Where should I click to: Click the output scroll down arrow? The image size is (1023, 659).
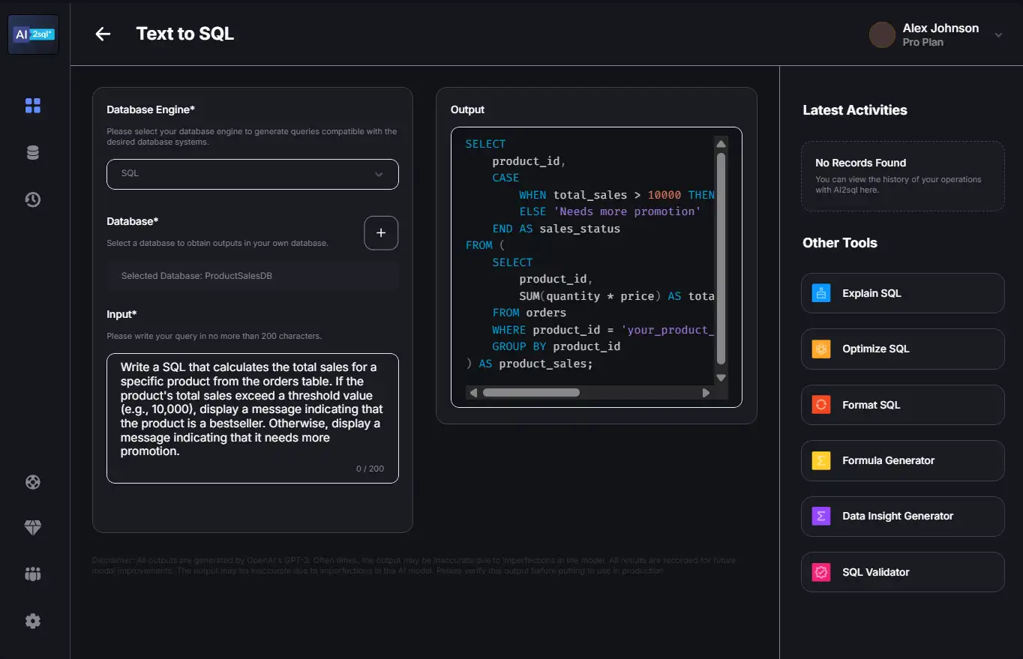click(721, 378)
